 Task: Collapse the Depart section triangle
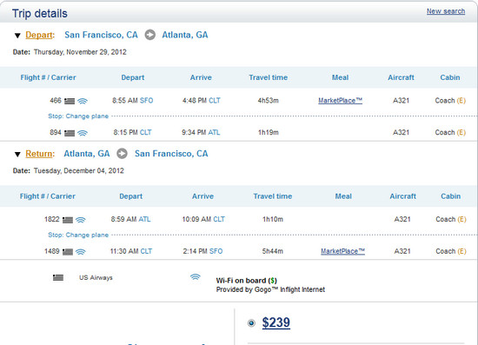click(x=17, y=36)
